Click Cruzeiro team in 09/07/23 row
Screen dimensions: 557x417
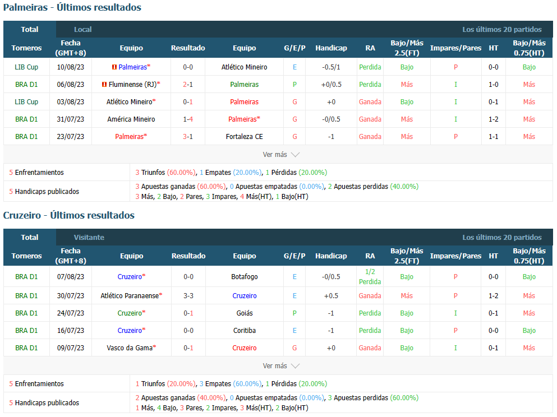245,348
